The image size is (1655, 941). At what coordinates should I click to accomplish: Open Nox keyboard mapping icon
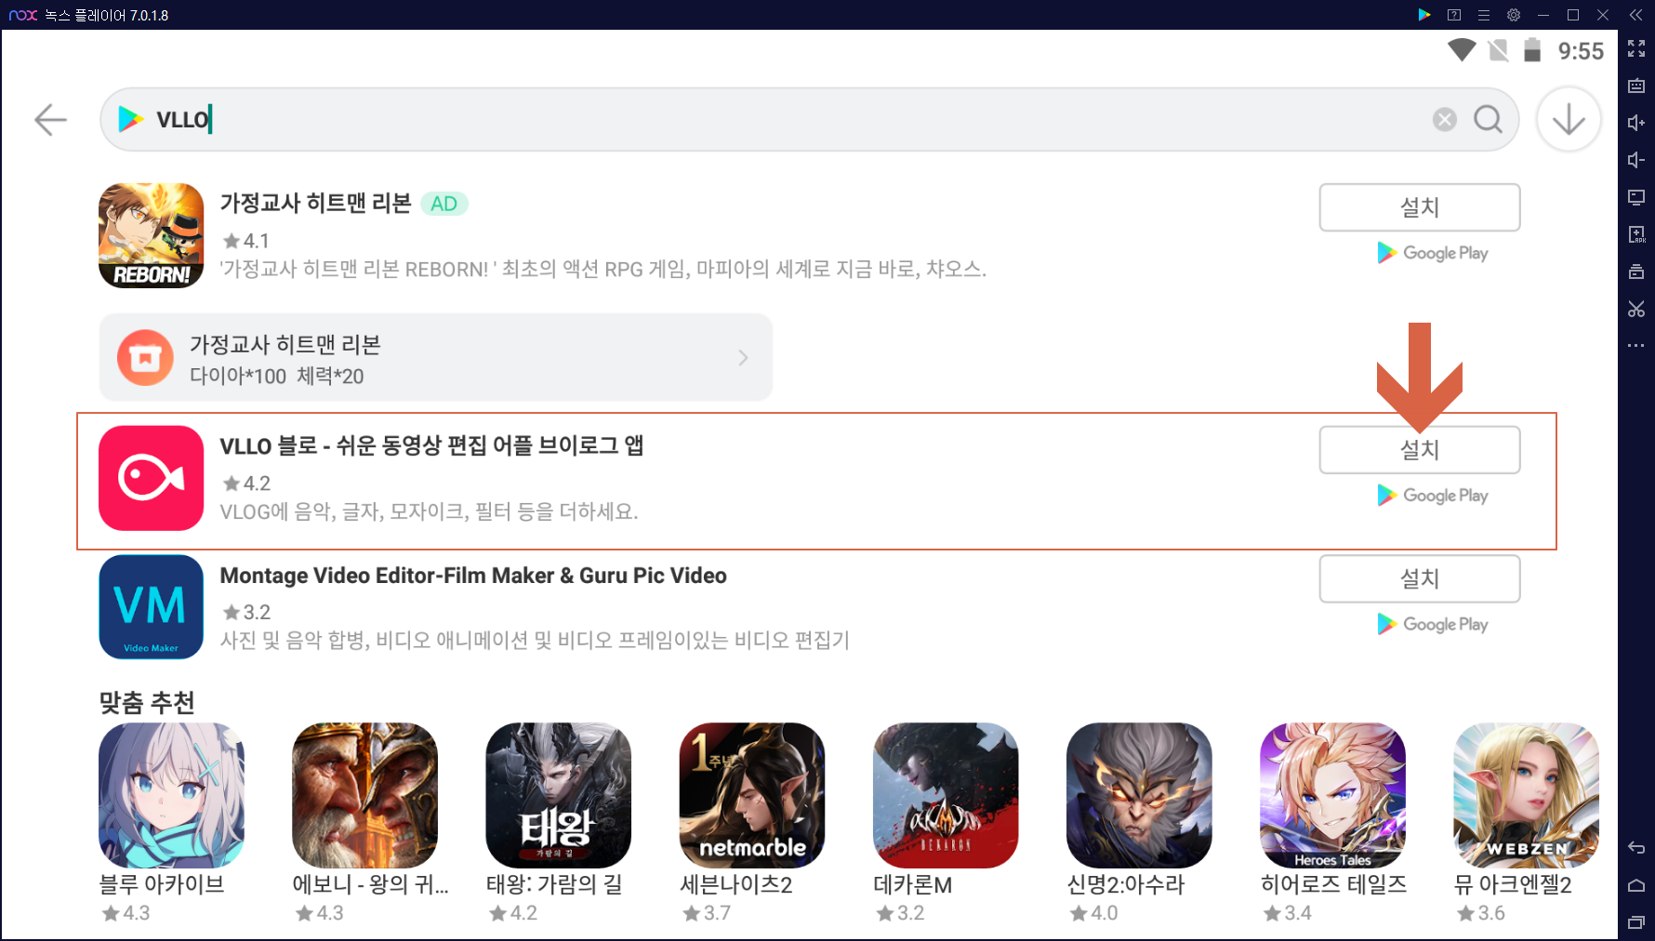(x=1636, y=86)
